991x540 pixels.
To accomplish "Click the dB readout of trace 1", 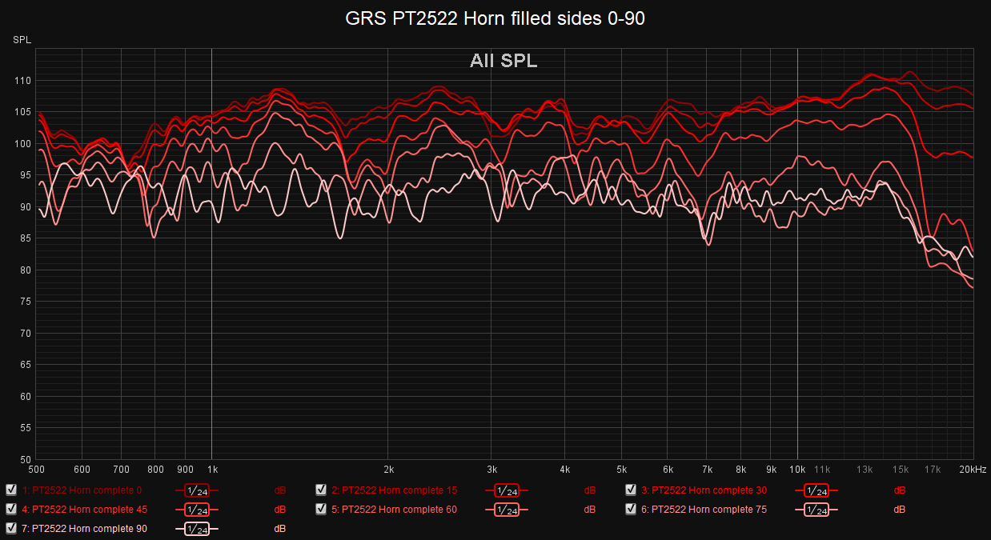I will click(x=279, y=490).
